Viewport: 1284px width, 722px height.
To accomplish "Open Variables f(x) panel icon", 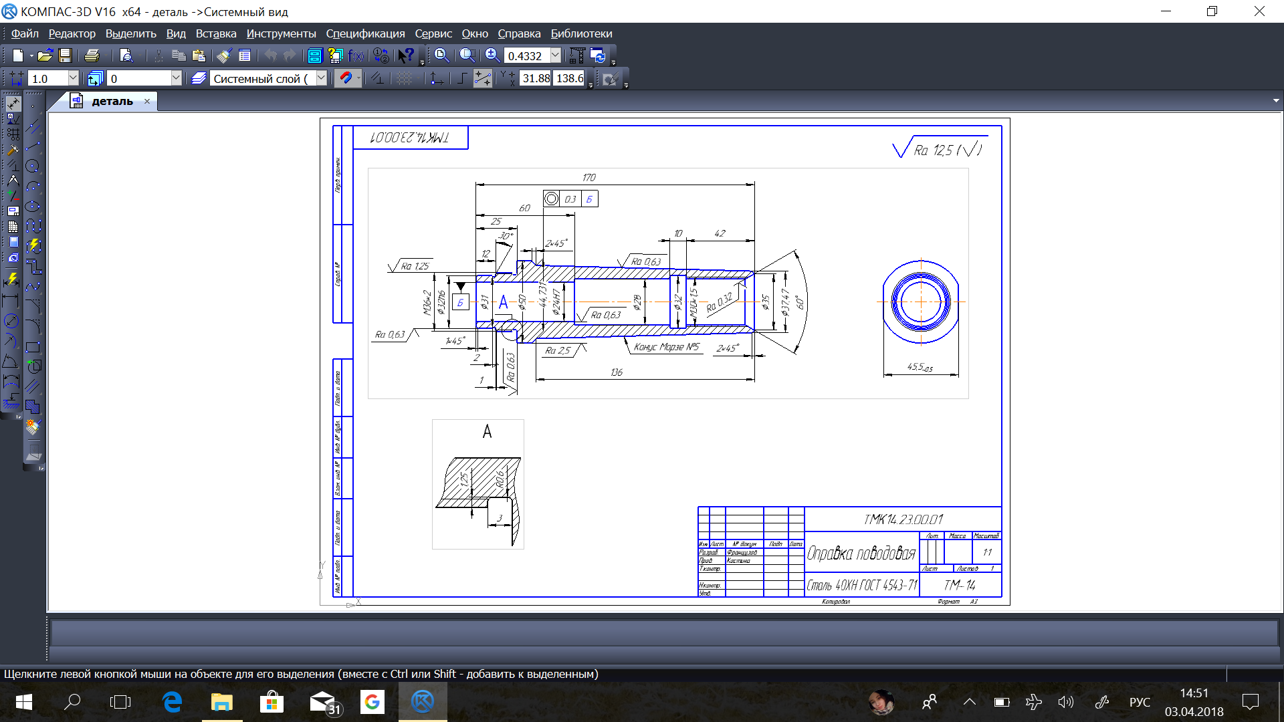I will pos(356,55).
